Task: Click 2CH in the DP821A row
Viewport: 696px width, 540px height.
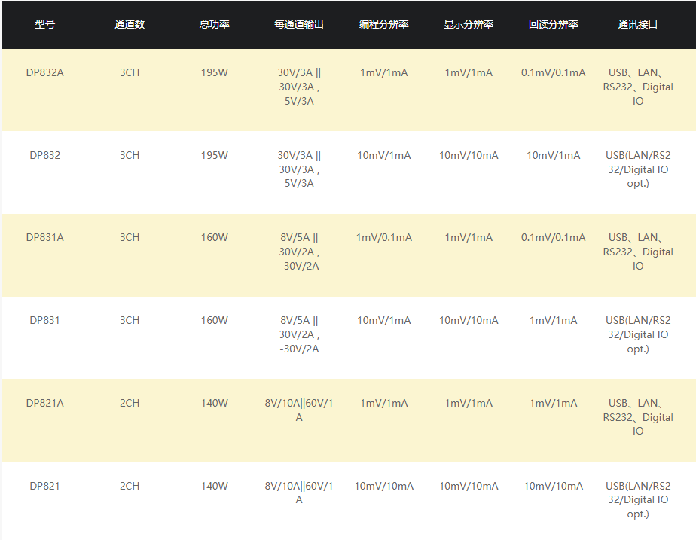Action: (x=130, y=403)
